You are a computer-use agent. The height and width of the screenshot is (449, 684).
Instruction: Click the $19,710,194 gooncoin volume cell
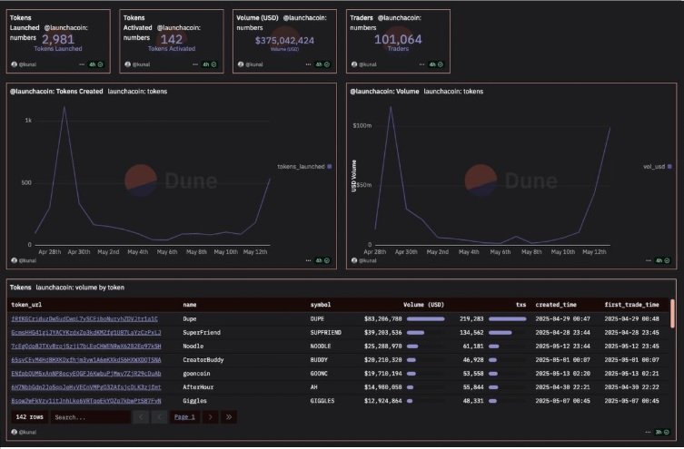383,373
